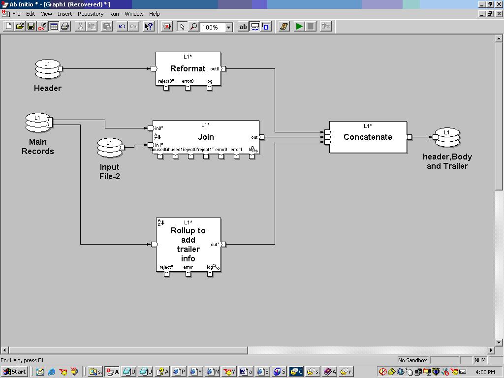Click the No Sandbox status bar area
The height and width of the screenshot is (378, 504).
(412, 360)
